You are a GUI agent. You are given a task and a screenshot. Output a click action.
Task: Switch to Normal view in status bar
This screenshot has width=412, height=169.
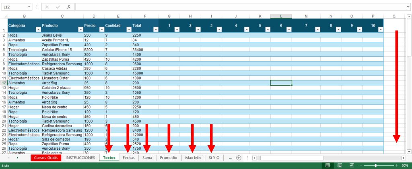pyautogui.click(x=328, y=165)
